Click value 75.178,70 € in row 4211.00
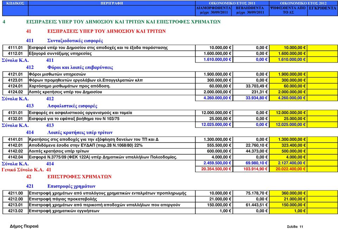Viewport: 338px width, 229px height. coord(251,193)
